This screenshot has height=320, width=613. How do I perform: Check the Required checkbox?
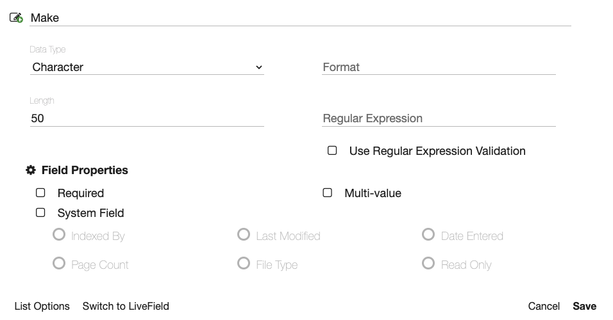[x=40, y=193]
